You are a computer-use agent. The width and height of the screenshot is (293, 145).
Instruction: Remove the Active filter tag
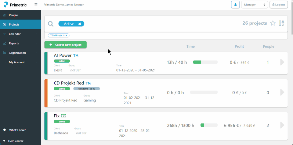pos(80,24)
